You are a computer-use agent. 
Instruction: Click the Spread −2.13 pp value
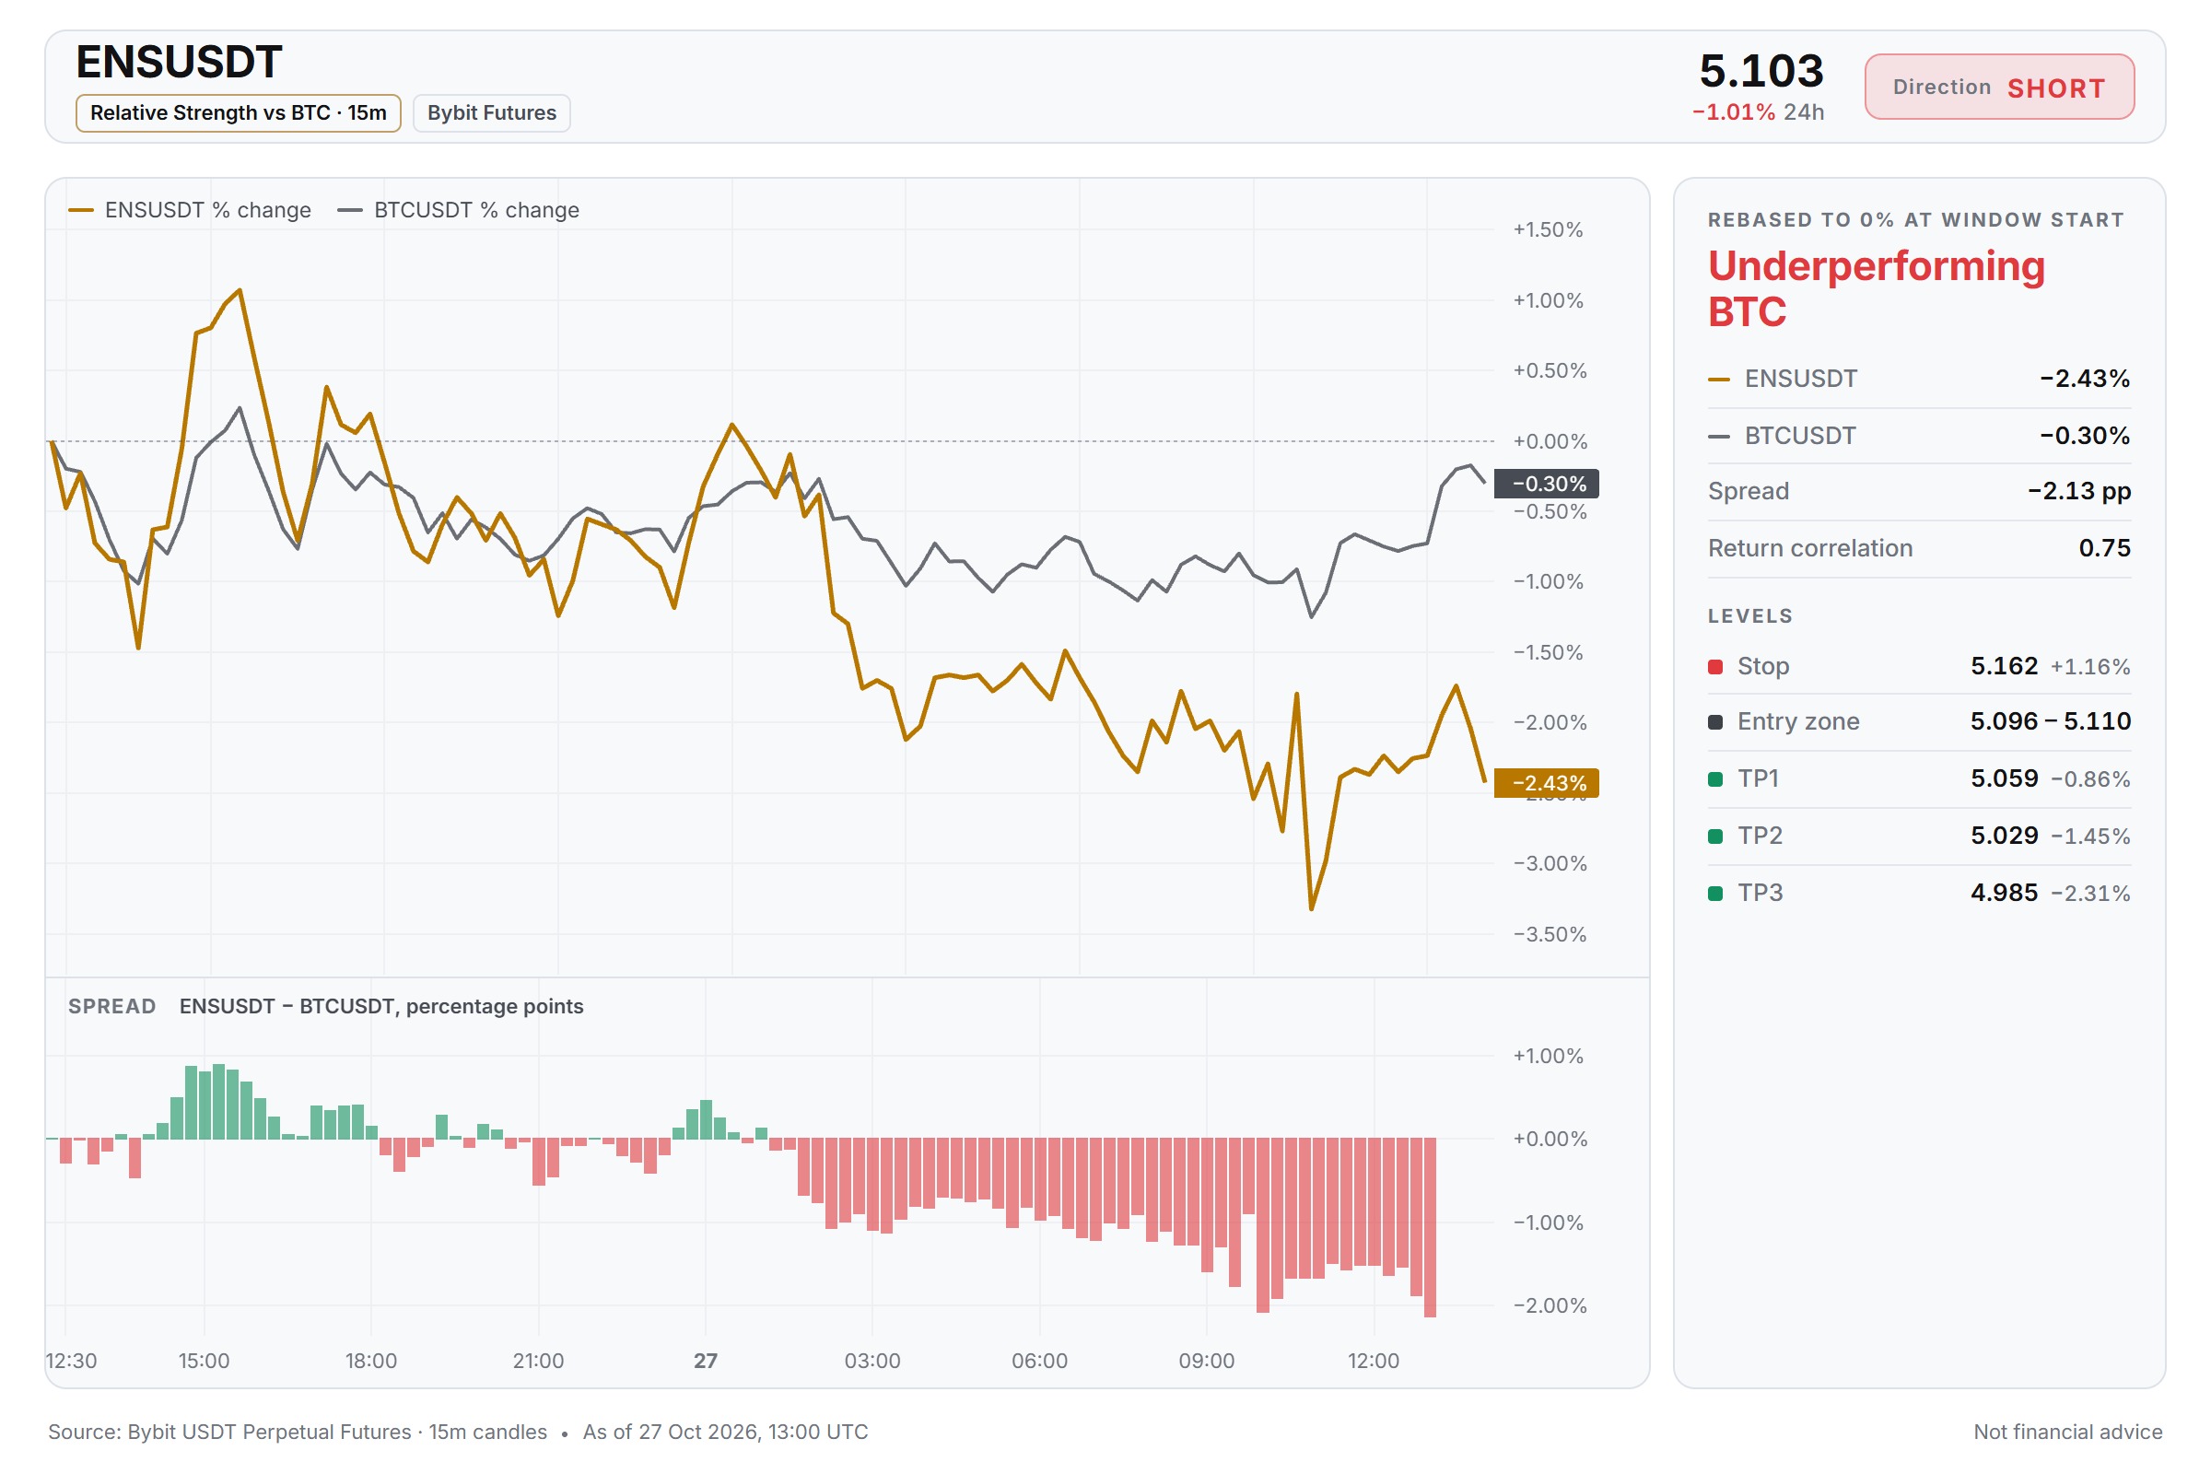point(2078,491)
